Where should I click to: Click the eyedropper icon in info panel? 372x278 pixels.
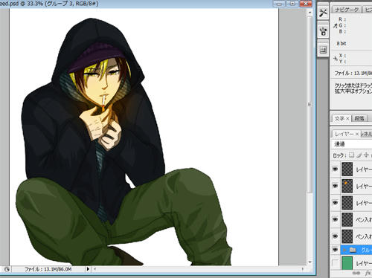tap(336, 25)
